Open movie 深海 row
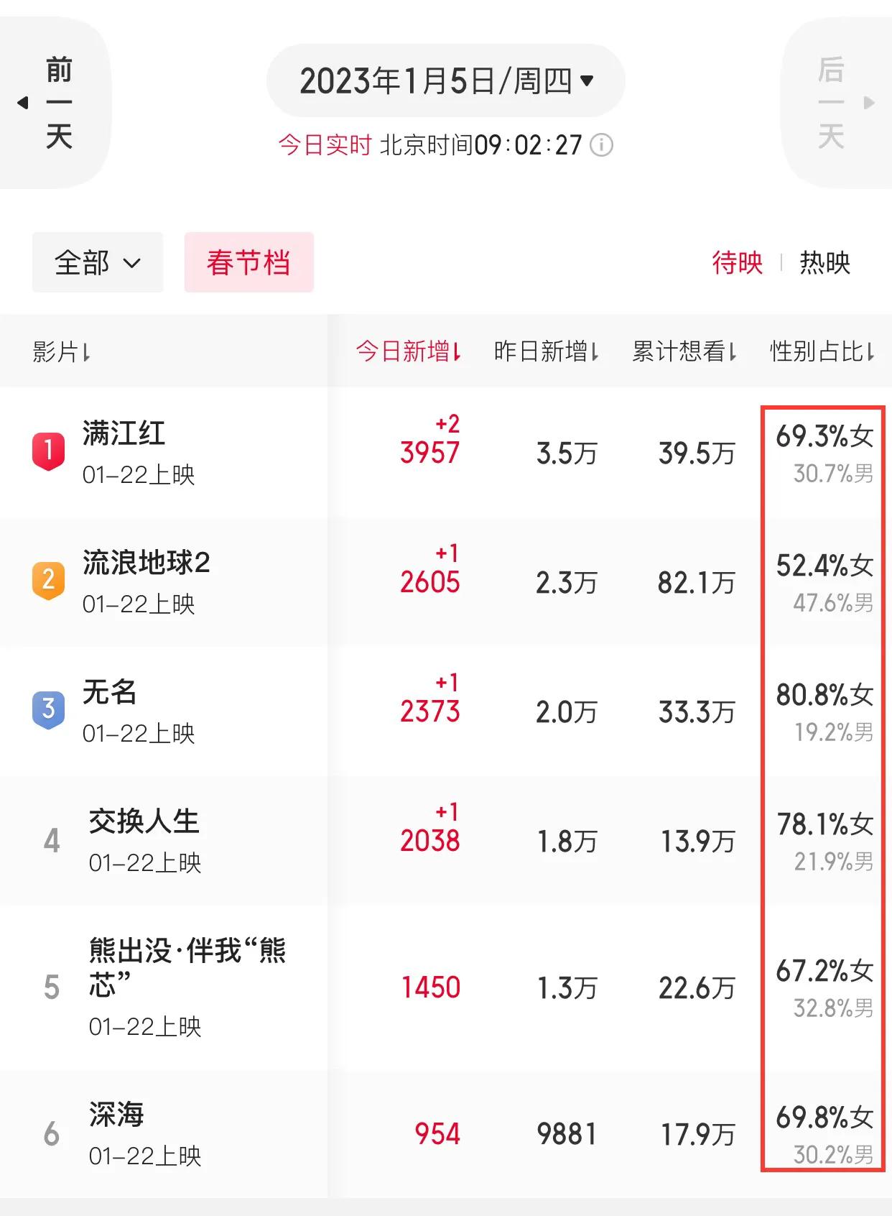Viewport: 892px width, 1216px height. point(446,1134)
